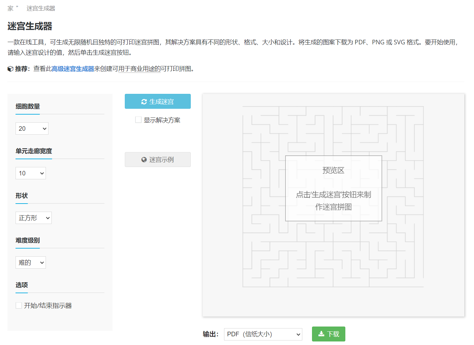The image size is (474, 345).
Task: Click the globe icon on 迷宫示例 button
Action: tap(144, 159)
